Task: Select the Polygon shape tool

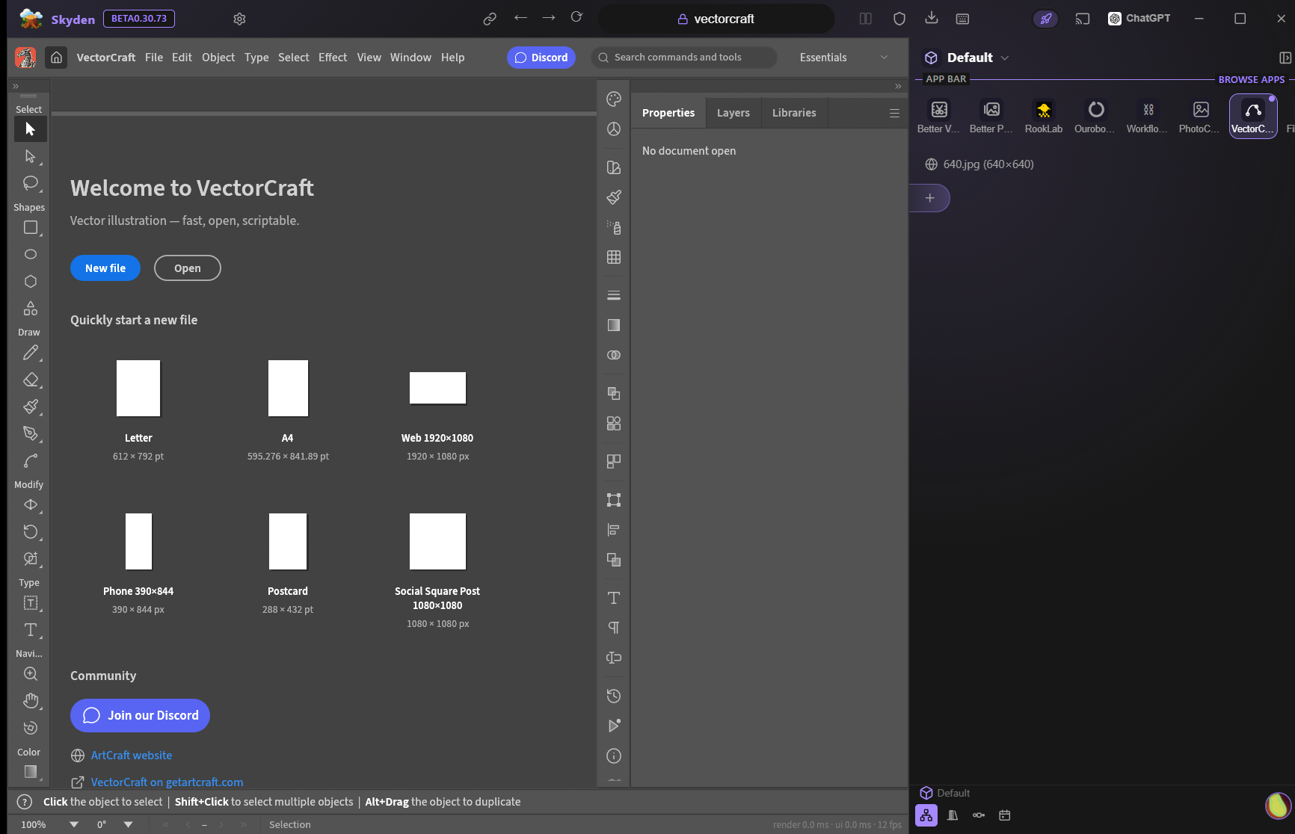Action: pos(30,281)
